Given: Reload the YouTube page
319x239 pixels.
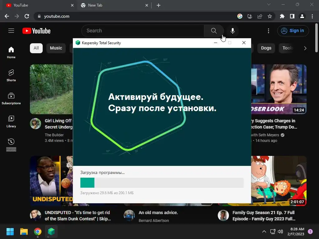Looking at the screenshot, I should coord(27,16).
